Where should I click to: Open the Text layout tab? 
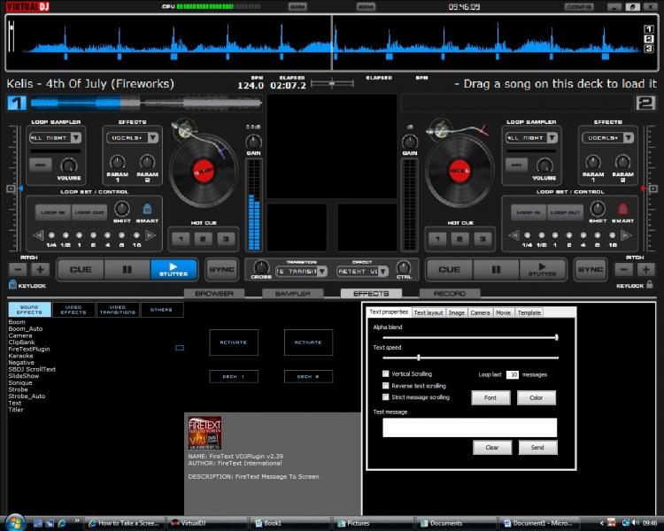429,312
